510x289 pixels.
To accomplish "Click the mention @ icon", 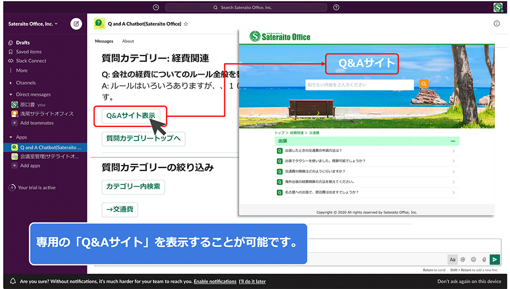I will click(x=463, y=259).
